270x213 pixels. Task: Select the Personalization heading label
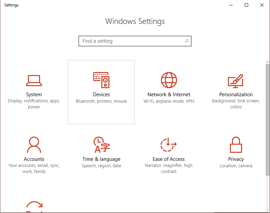tap(236, 95)
